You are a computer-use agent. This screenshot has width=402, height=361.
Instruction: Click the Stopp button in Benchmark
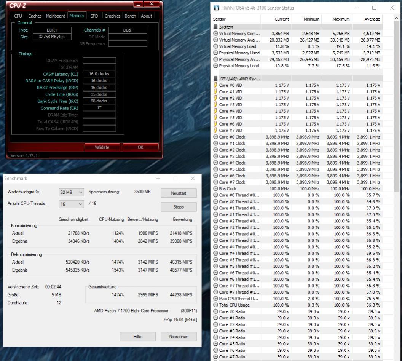[x=179, y=207]
